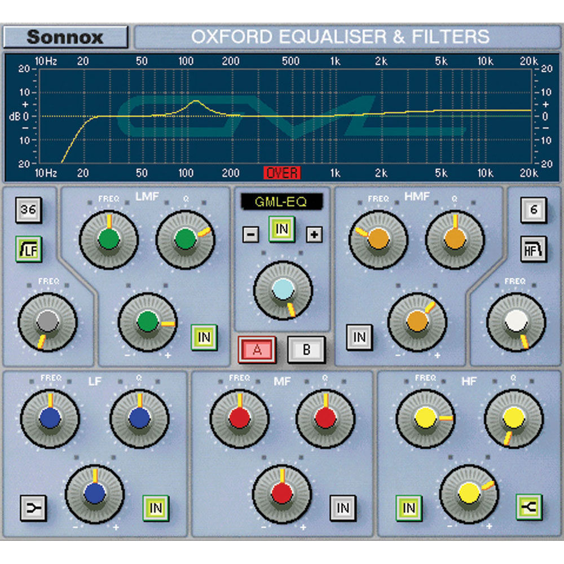Click the red OVER indicator
This screenshot has height=564, width=564.
pos(282,173)
